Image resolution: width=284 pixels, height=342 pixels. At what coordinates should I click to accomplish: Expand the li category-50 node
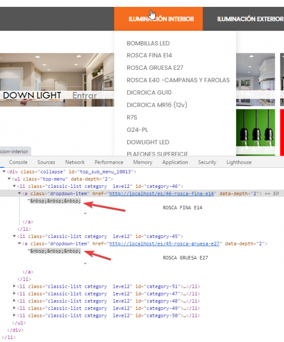click(15, 316)
